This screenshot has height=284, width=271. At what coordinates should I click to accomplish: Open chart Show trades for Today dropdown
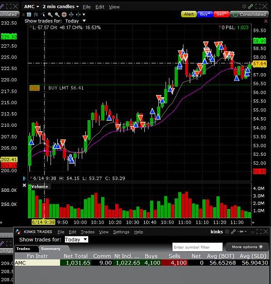coord(75,21)
